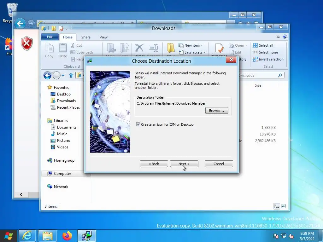The height and width of the screenshot is (242, 323).
Task: Switch to large icons view in the status bar
Action: (x=284, y=206)
